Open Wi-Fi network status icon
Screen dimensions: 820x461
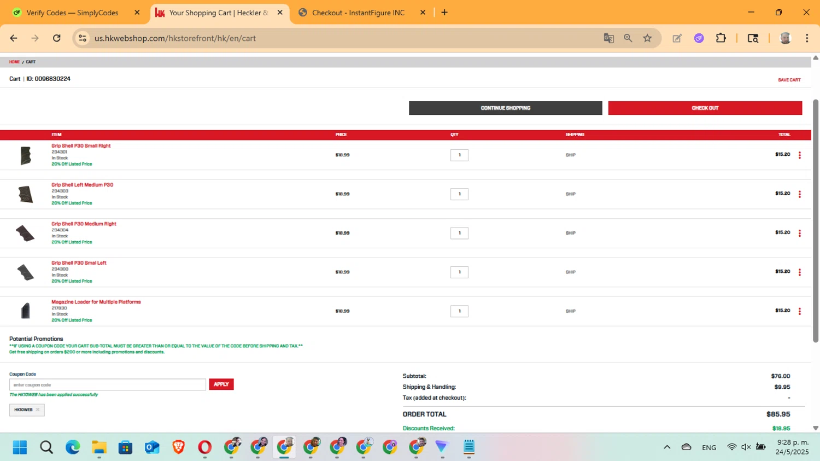731,447
